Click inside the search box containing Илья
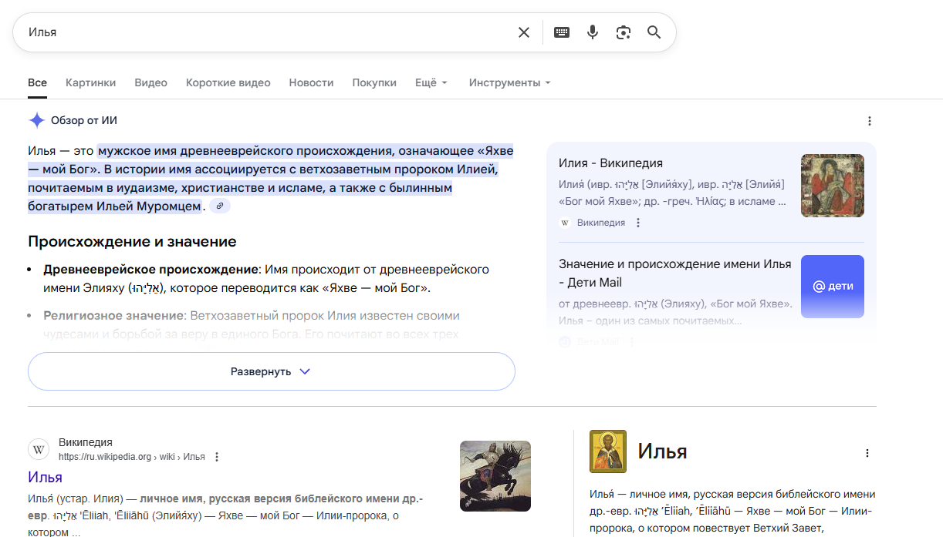 262,32
